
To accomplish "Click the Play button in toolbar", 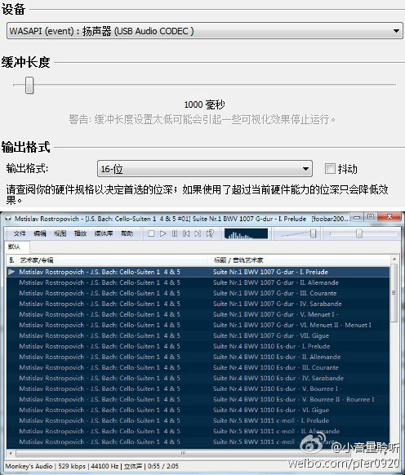I will [162, 233].
